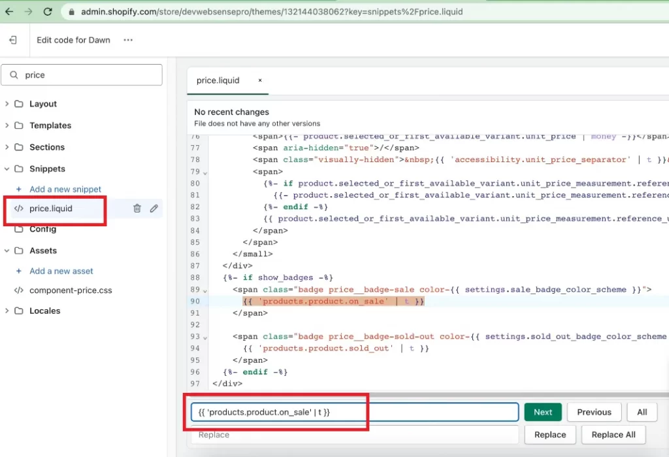Click Add a new asset link
This screenshot has width=669, height=457.
click(x=61, y=271)
